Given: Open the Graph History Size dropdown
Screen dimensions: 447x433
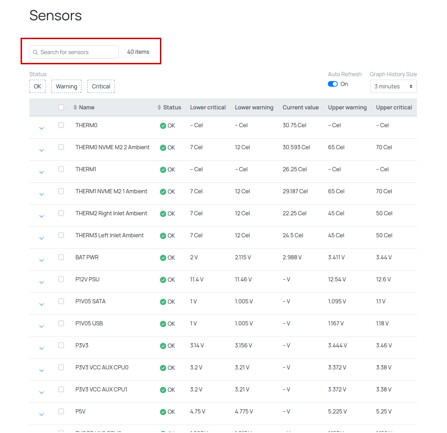Looking at the screenshot, I should [394, 86].
